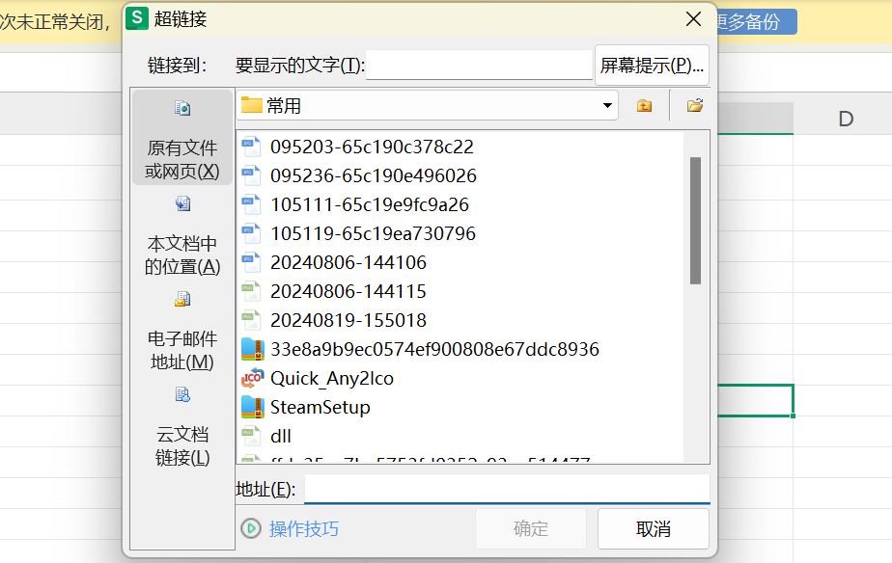Open the 屏幕提示 button
The image size is (892, 563).
point(652,66)
